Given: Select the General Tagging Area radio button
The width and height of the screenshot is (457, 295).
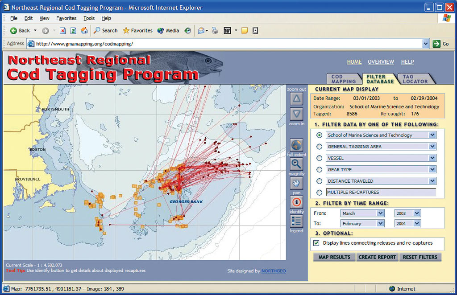Looking at the screenshot, I should click(320, 147).
